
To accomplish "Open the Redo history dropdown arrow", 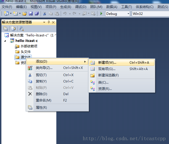I will coord(80,14).
